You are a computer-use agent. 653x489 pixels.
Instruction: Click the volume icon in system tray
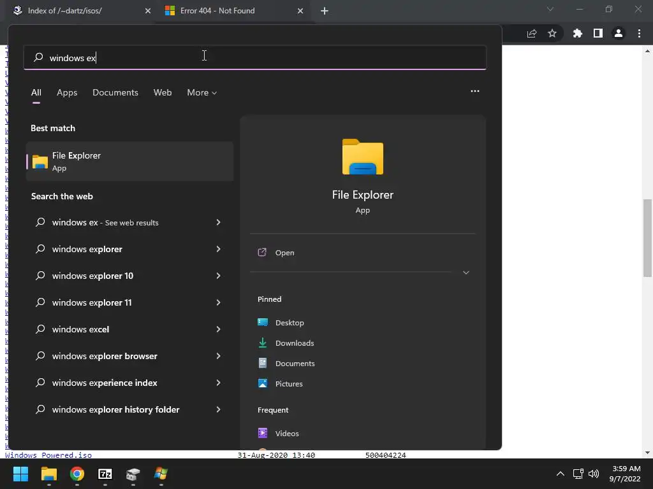(x=594, y=474)
